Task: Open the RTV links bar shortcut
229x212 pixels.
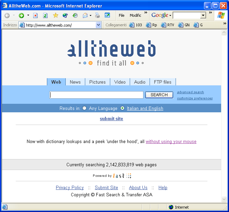Action: pyautogui.click(x=167, y=25)
